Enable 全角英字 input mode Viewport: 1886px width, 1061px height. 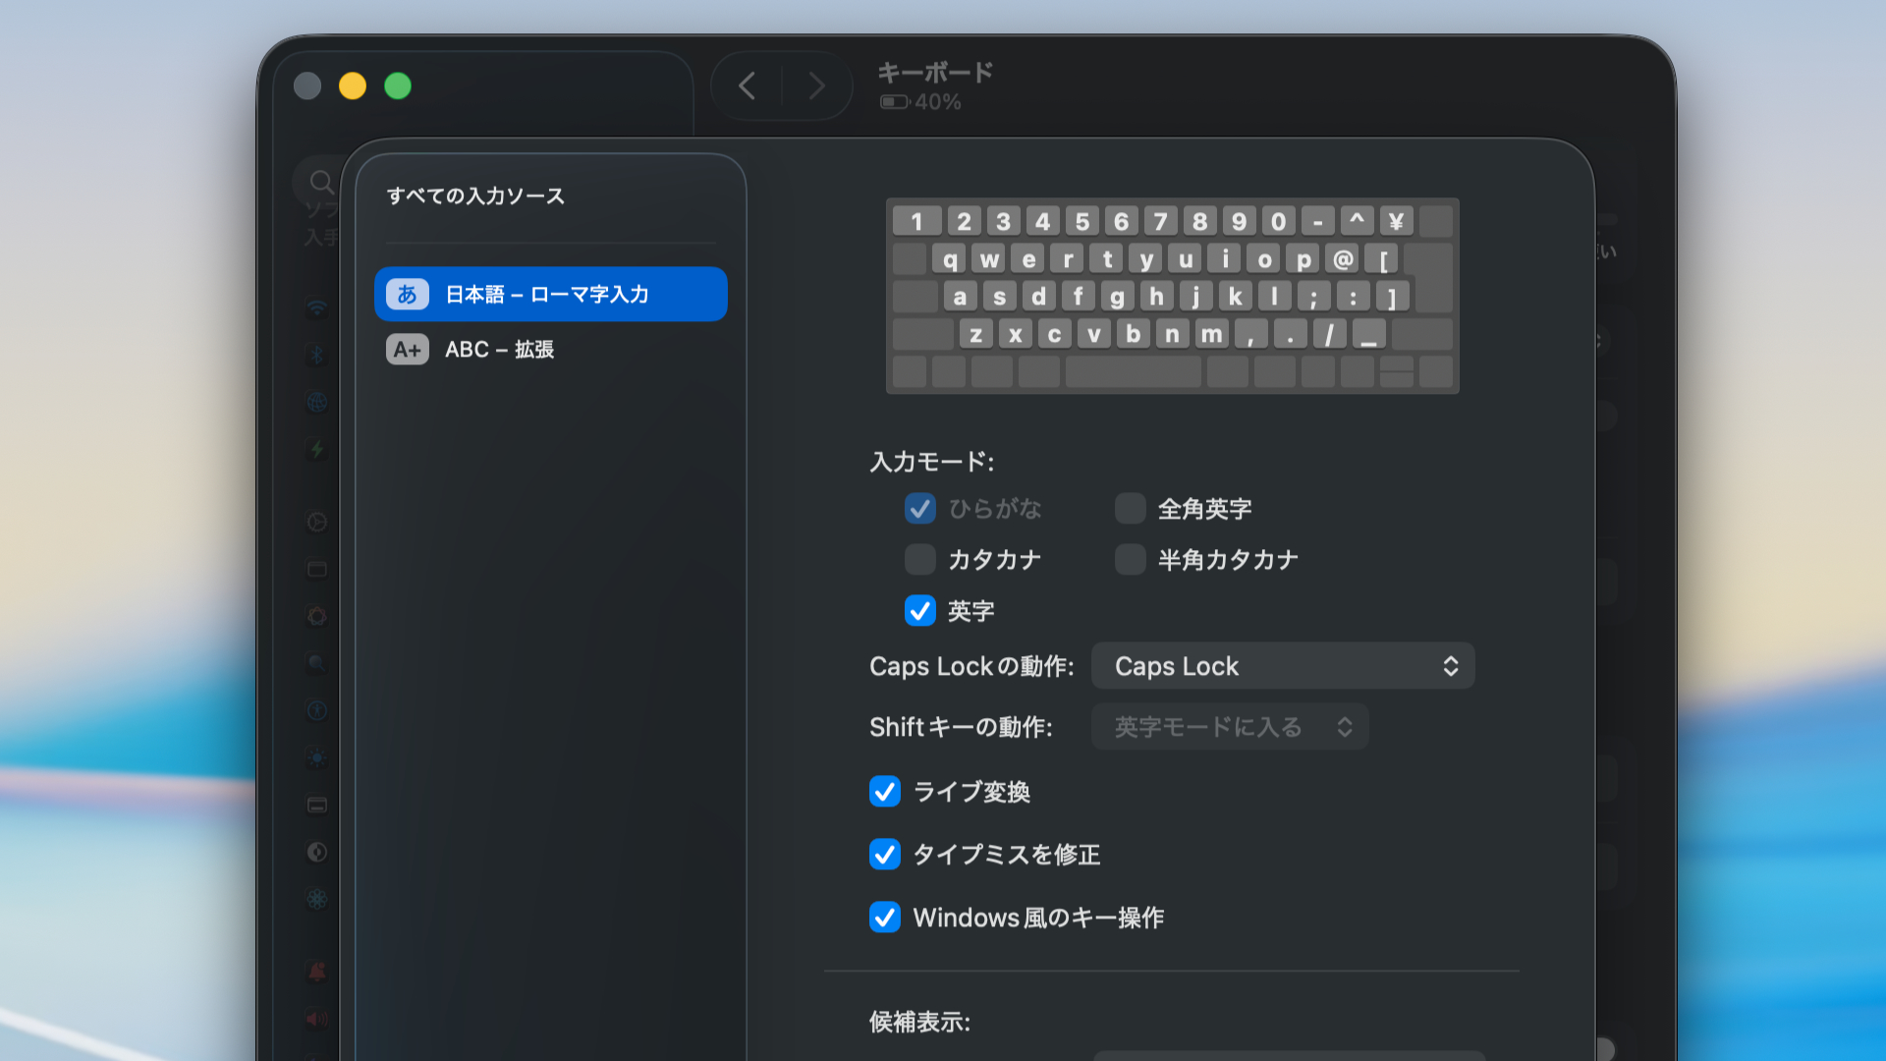point(1131,509)
